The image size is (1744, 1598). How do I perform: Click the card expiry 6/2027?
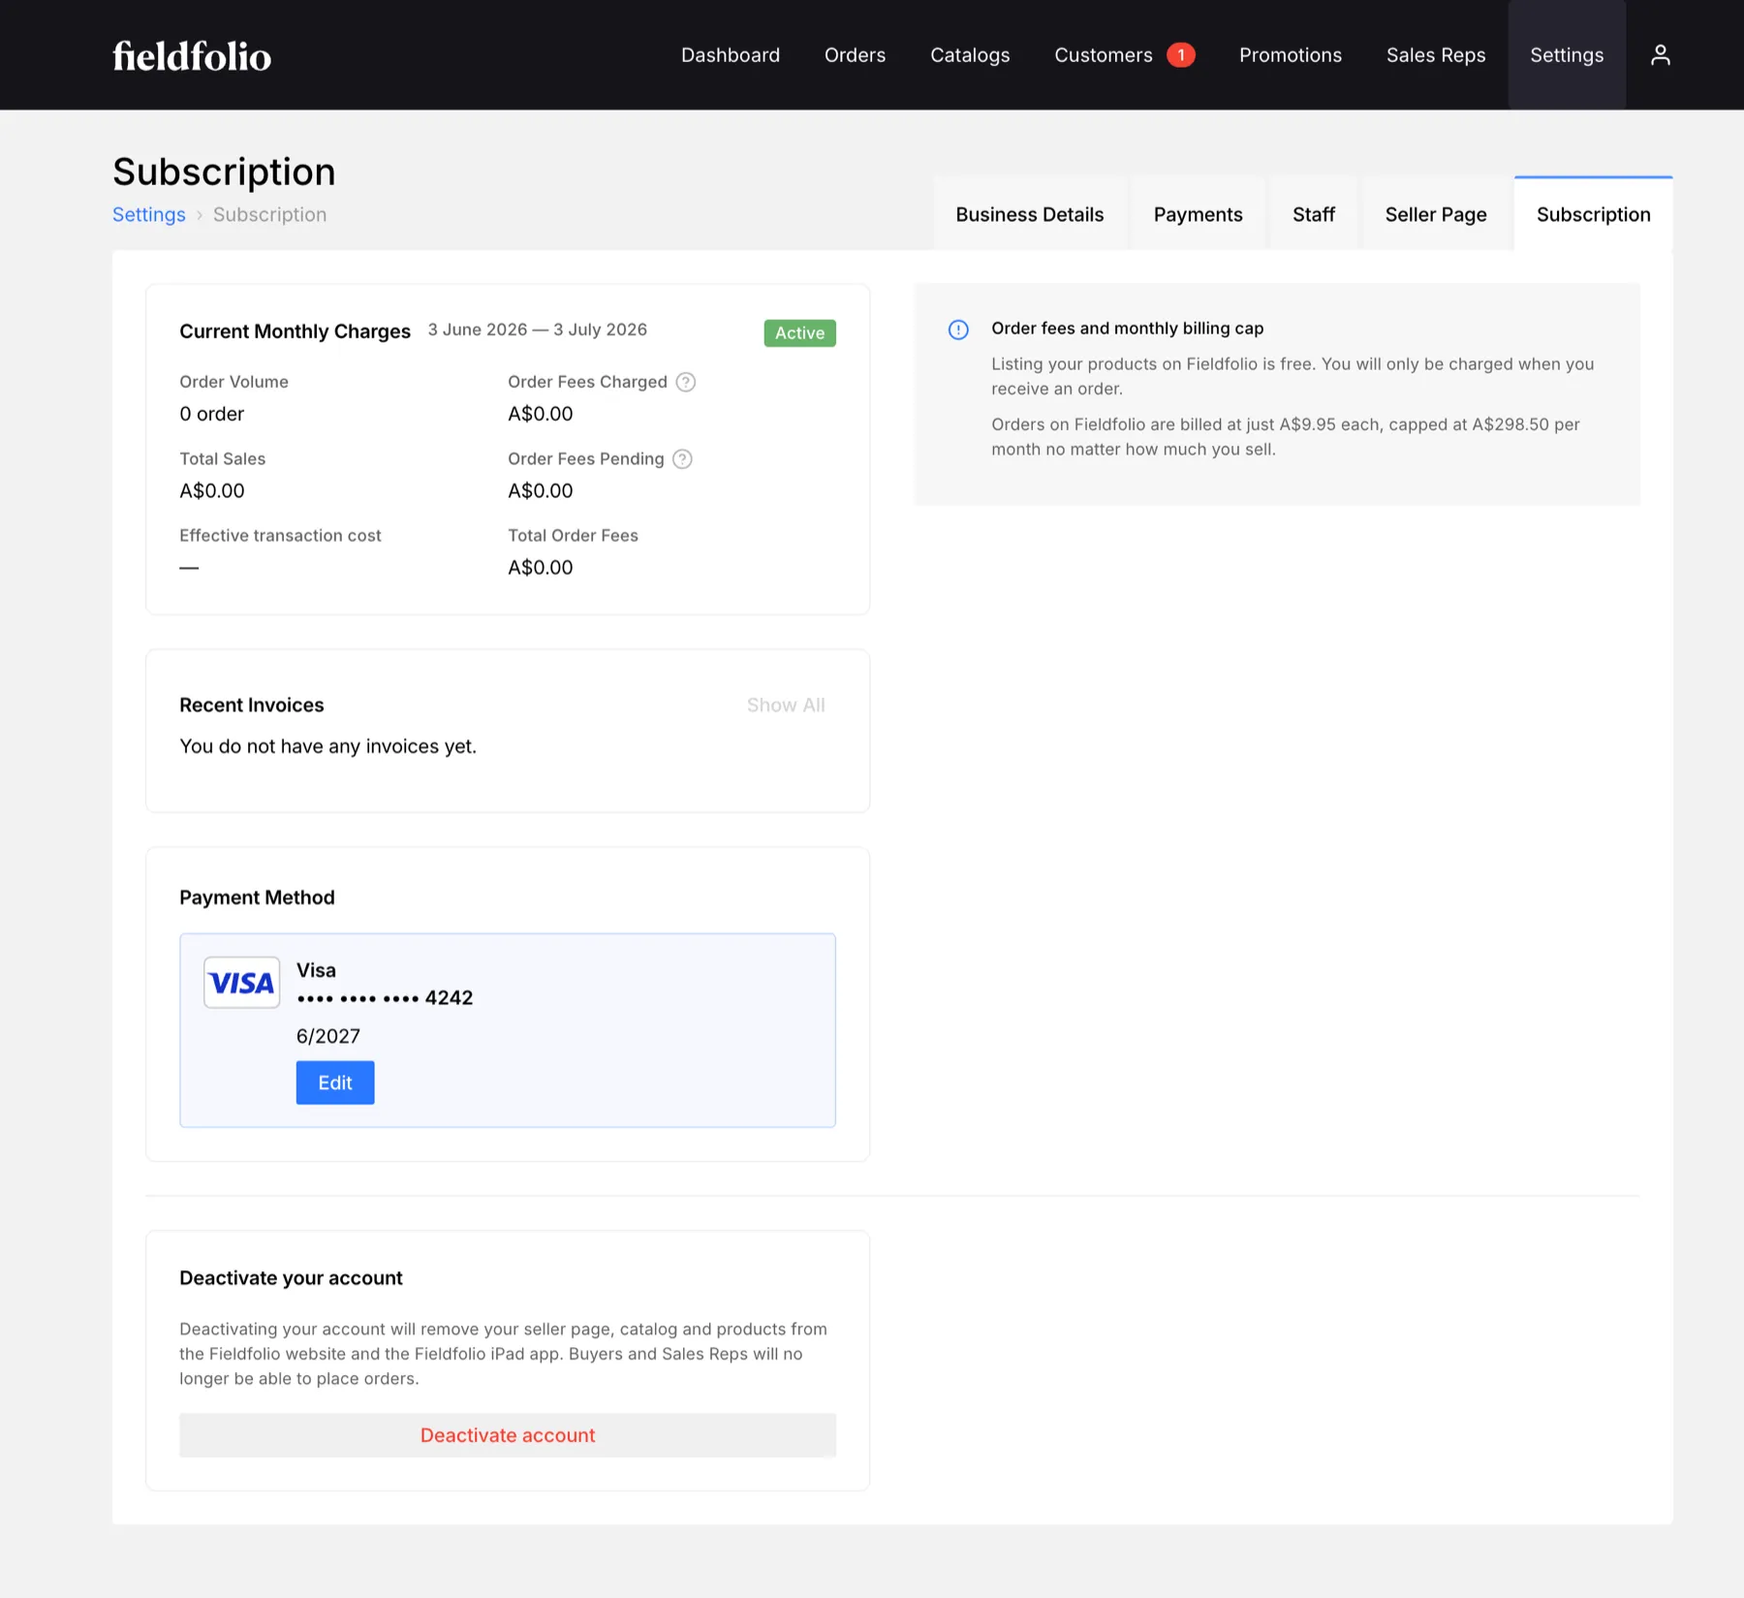coord(327,1037)
